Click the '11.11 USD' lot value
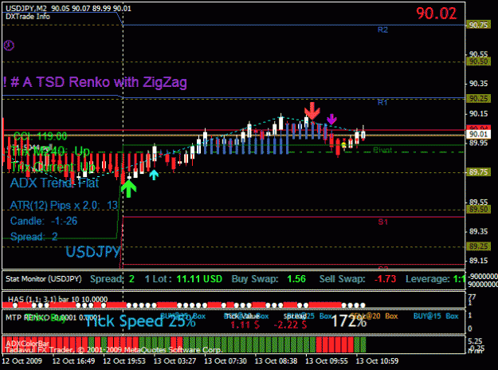Image resolution: width=498 pixels, height=370 pixels. coord(199,279)
